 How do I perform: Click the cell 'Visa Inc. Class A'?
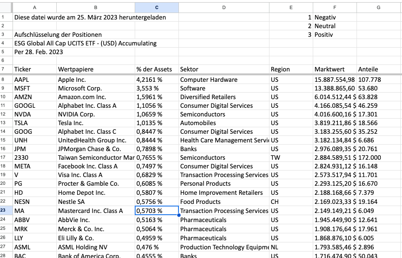pyautogui.click(x=96, y=175)
